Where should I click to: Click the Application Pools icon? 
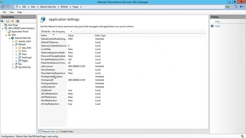[9, 31]
